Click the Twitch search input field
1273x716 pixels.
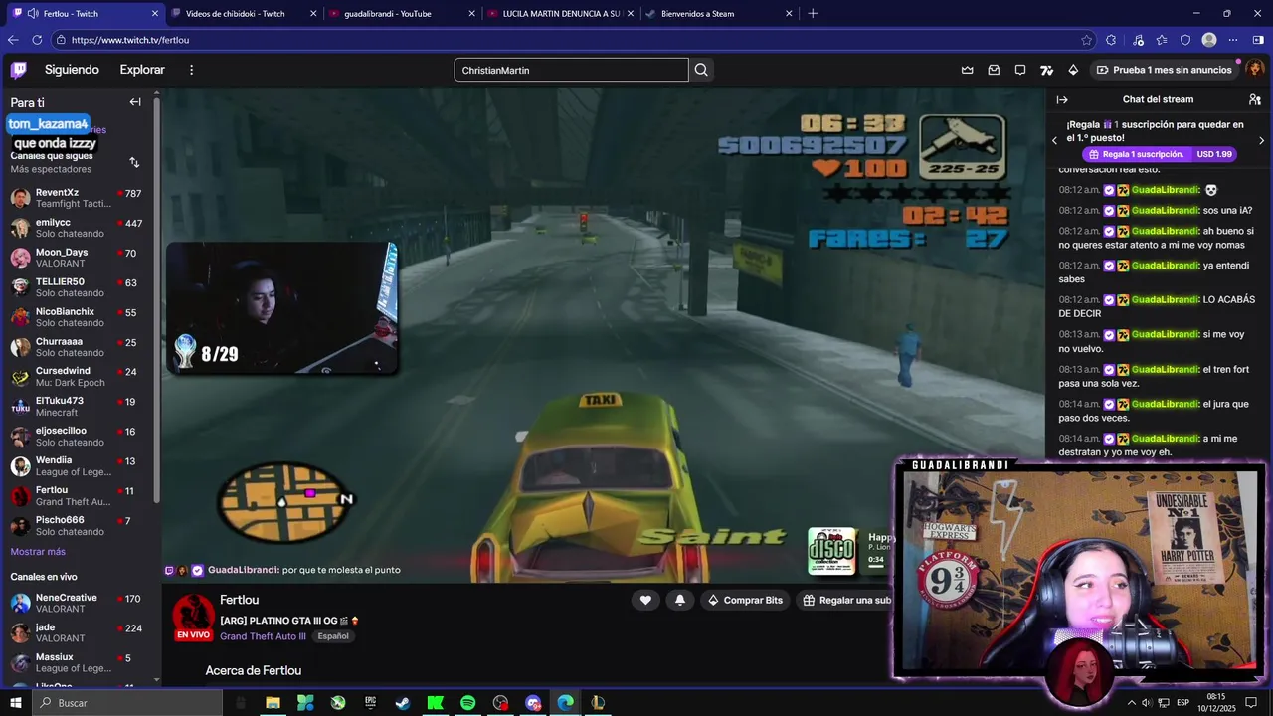click(x=571, y=70)
